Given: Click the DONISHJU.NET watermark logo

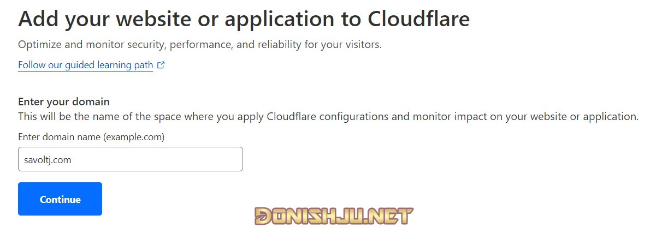Looking at the screenshot, I should (x=334, y=216).
